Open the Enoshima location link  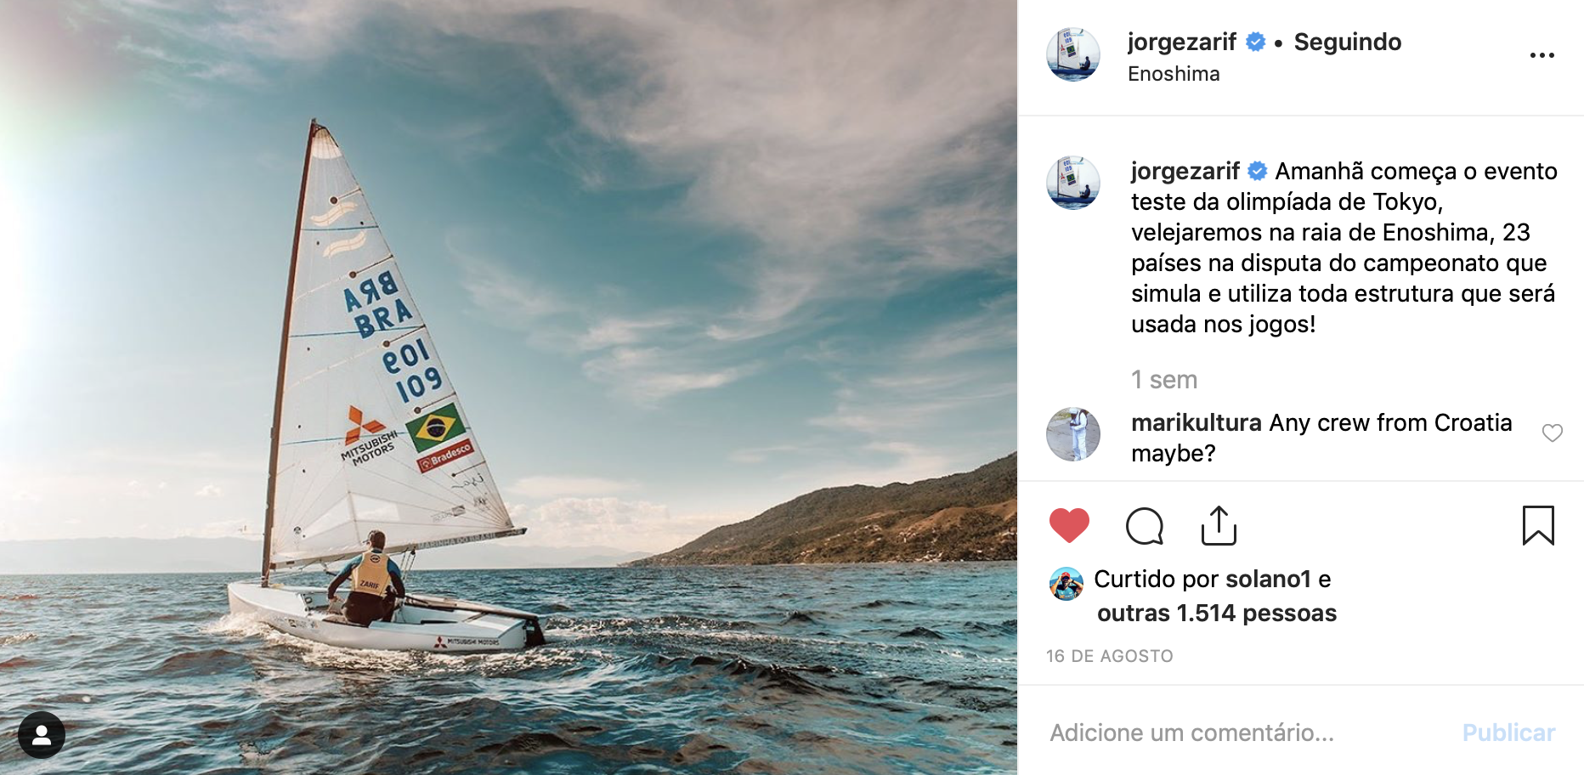point(1174,74)
